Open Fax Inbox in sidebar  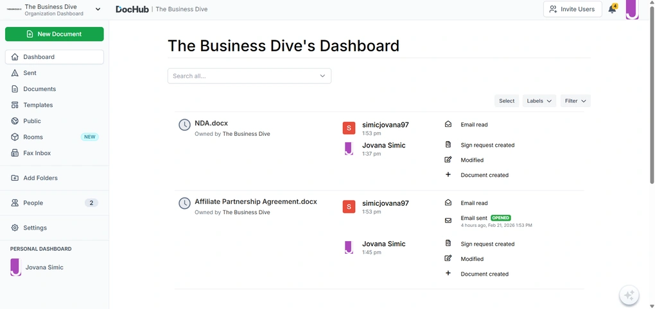tap(55, 153)
